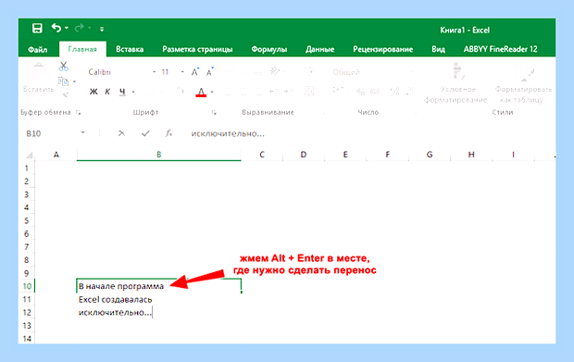Switch to the Разметка страницы tab
This screenshot has height=362, width=574.
click(197, 49)
